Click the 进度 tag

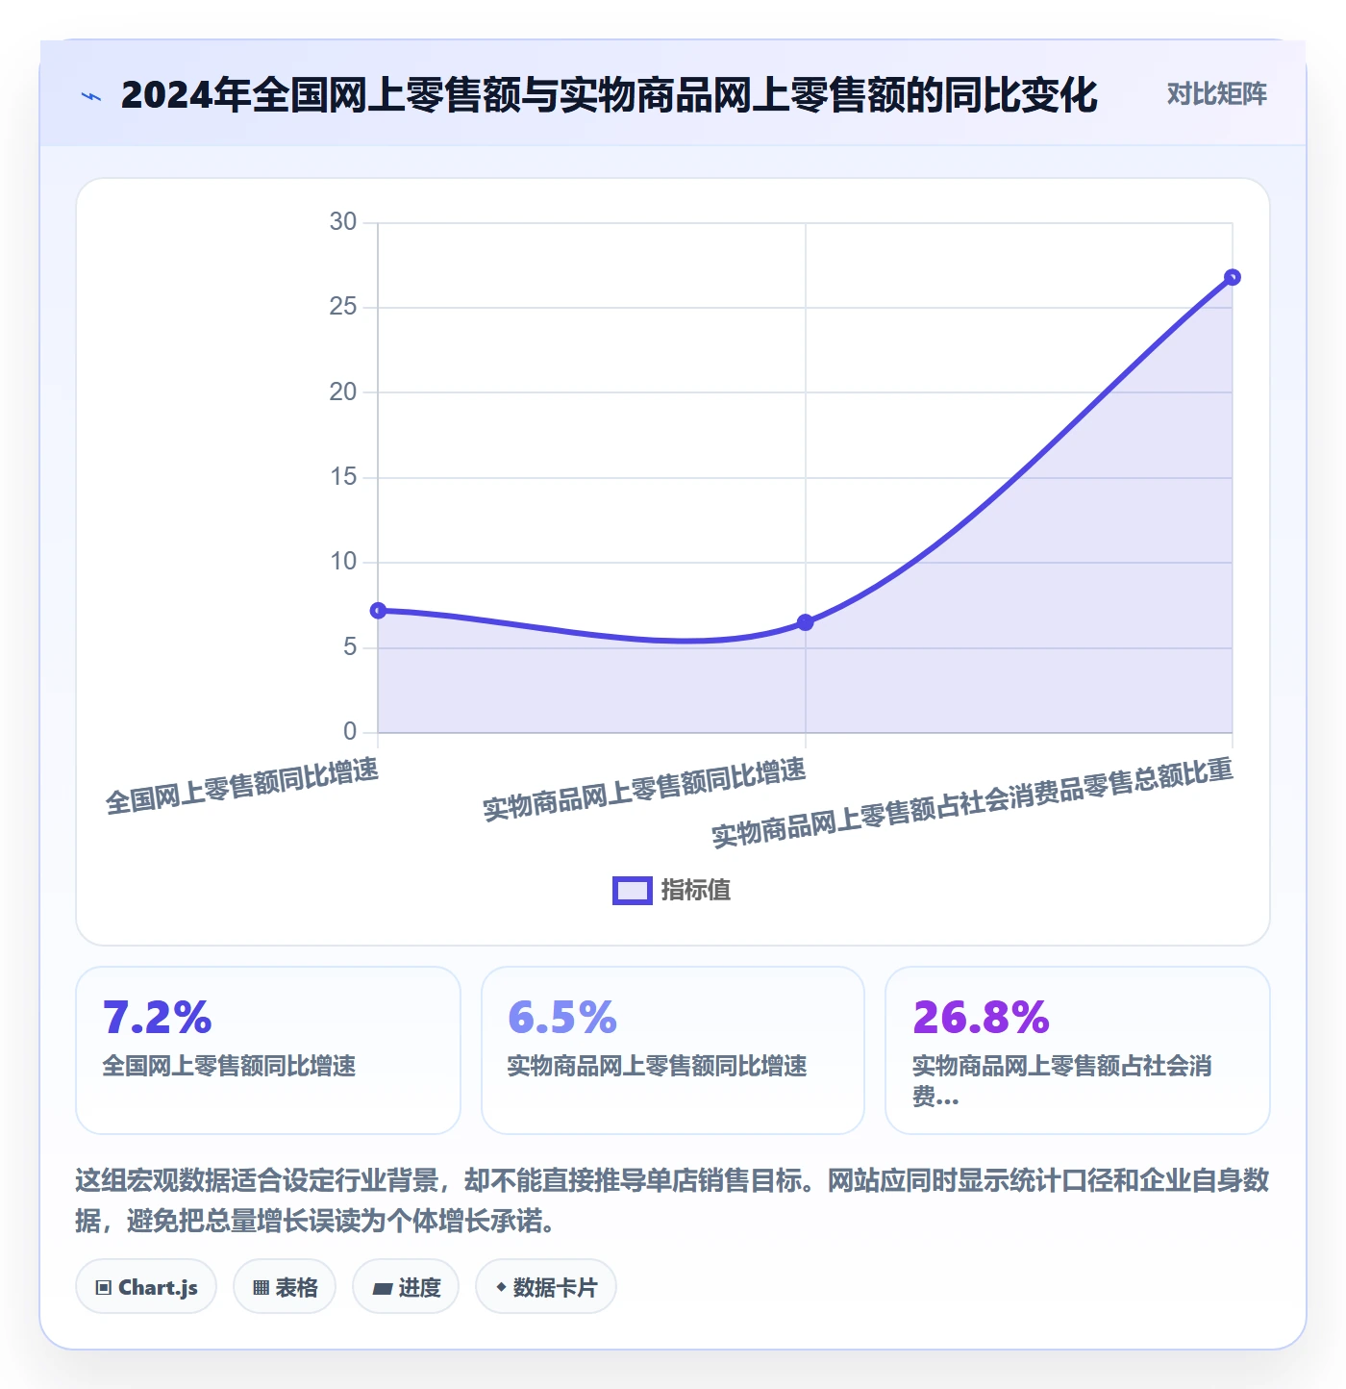(x=406, y=1287)
